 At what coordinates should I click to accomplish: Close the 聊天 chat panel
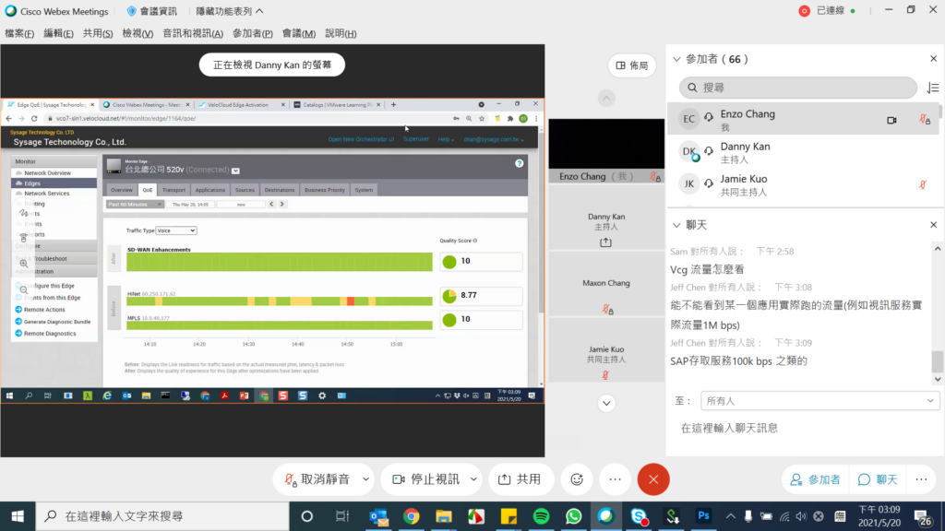(934, 225)
